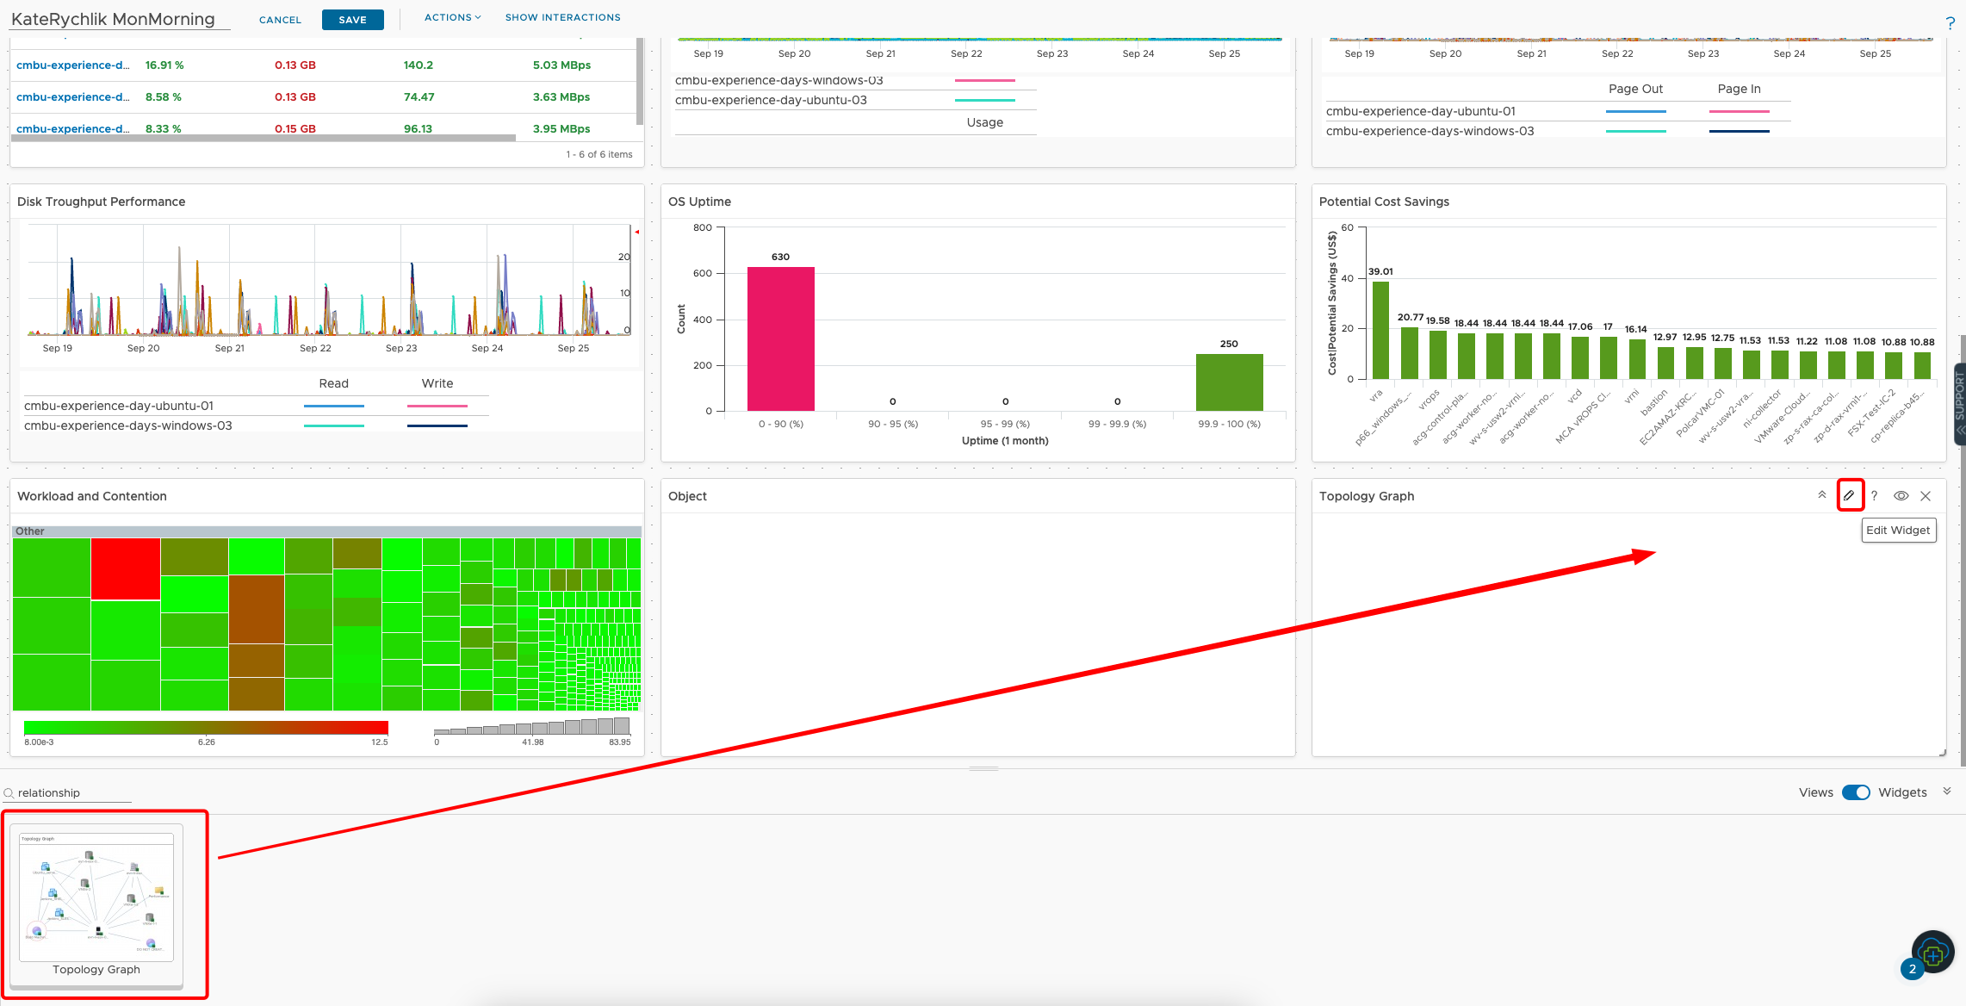The height and width of the screenshot is (1006, 1966).
Task: Open the first cmbu-experience-d object link
Action: [72, 65]
